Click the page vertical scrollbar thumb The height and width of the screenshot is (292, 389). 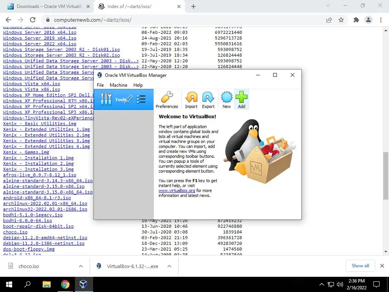coord(386,176)
